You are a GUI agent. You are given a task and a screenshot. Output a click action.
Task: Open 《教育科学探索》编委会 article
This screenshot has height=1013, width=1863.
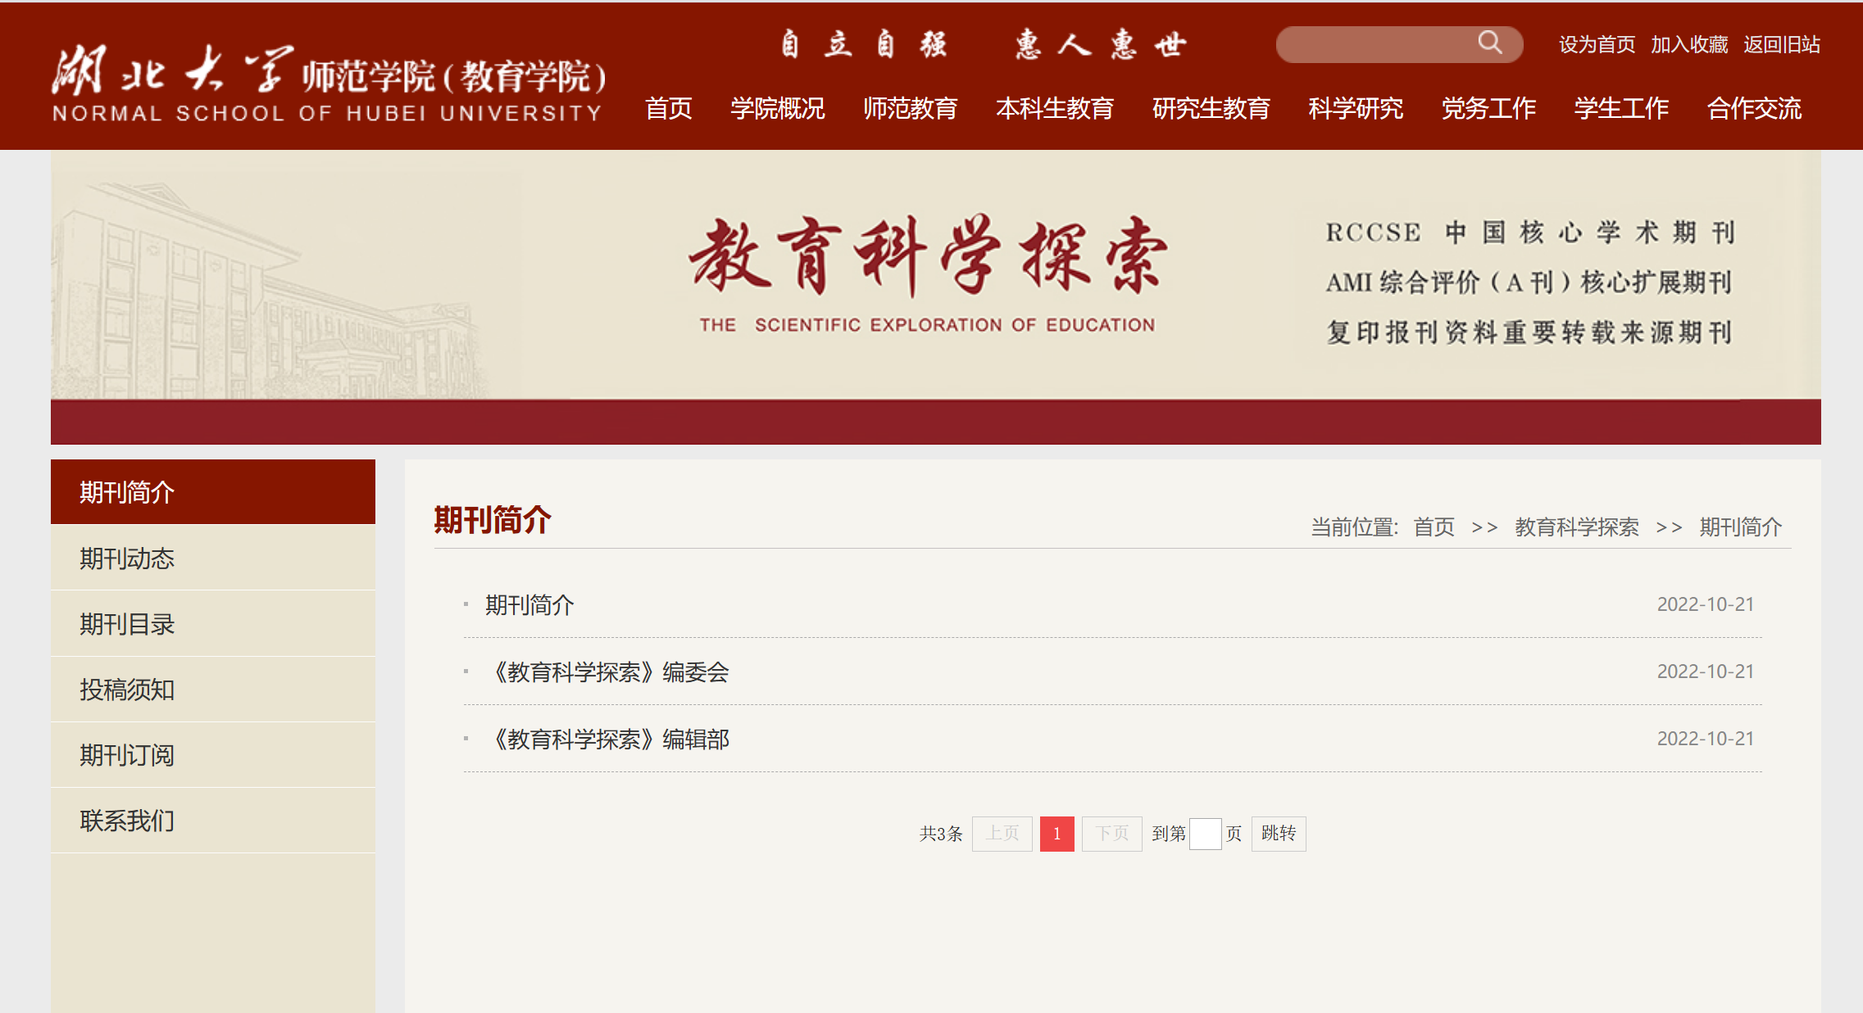(x=607, y=672)
